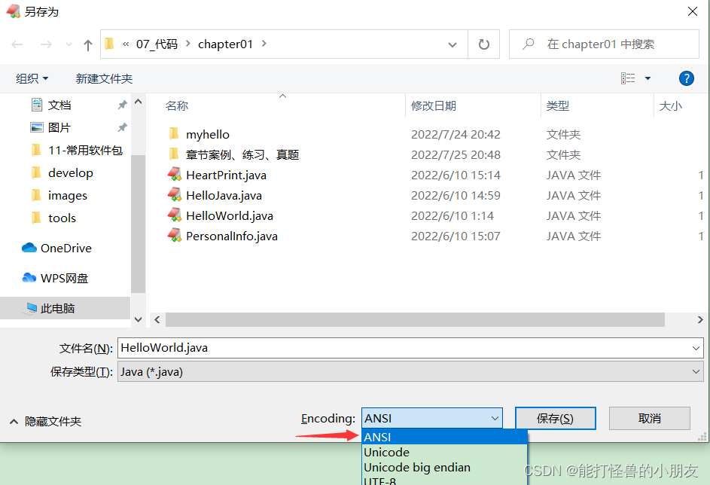
Task: Select 图片 in the navigation pane
Action: pyautogui.click(x=59, y=128)
